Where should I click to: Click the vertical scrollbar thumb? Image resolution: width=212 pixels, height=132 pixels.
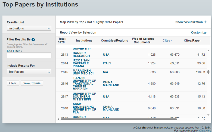pos(208,72)
